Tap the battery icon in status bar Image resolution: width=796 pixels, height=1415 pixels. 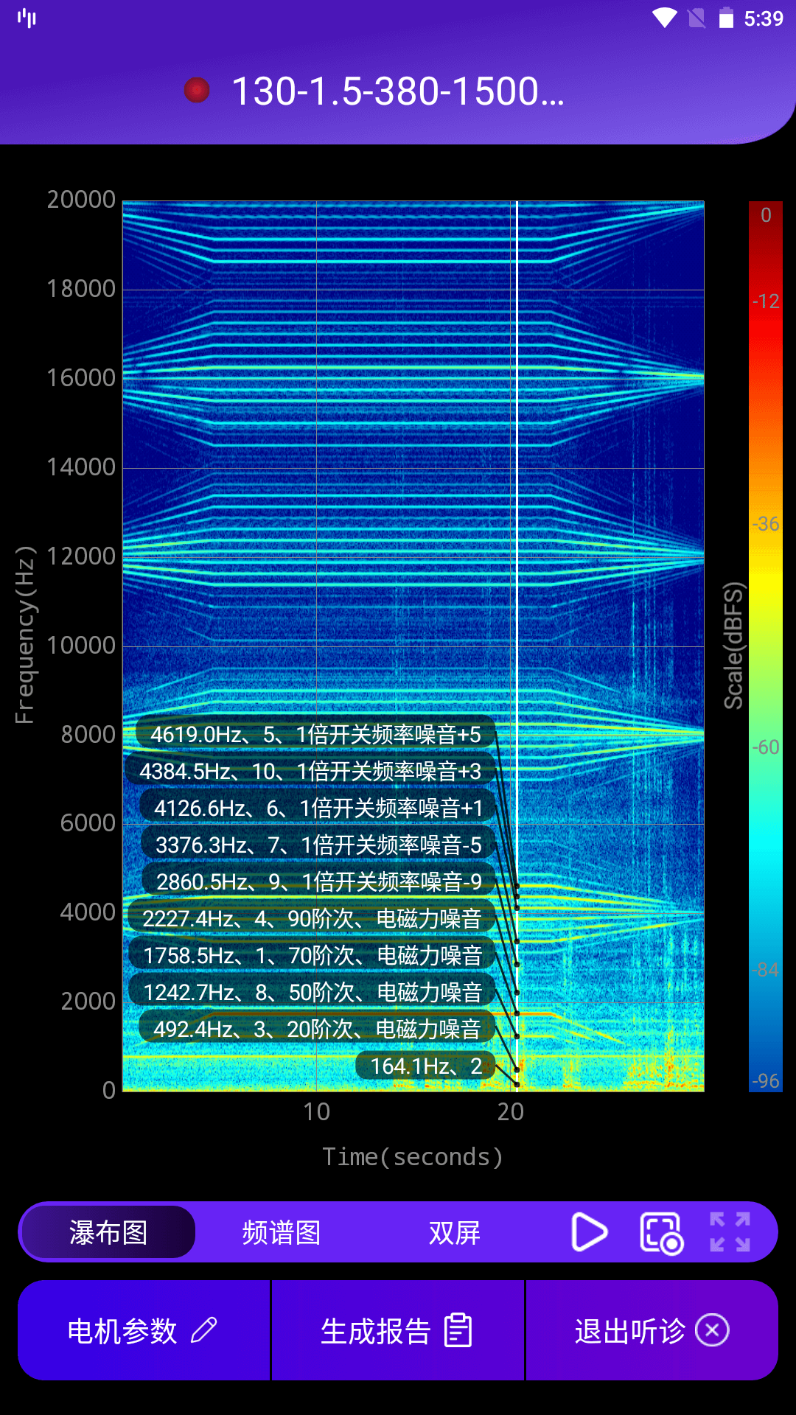pos(726,18)
